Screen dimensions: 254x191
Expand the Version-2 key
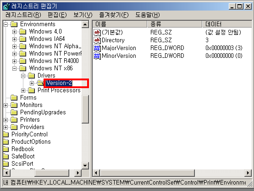(x=32, y=83)
